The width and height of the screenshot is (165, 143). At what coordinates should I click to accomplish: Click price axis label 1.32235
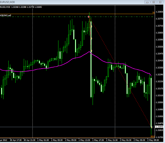[x=159, y=82]
